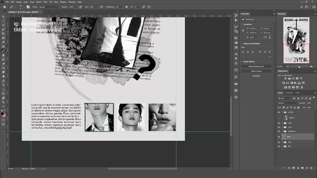Image resolution: width=317 pixels, height=178 pixels.
Task: Click the Remove Background button
Action: (x=256, y=66)
